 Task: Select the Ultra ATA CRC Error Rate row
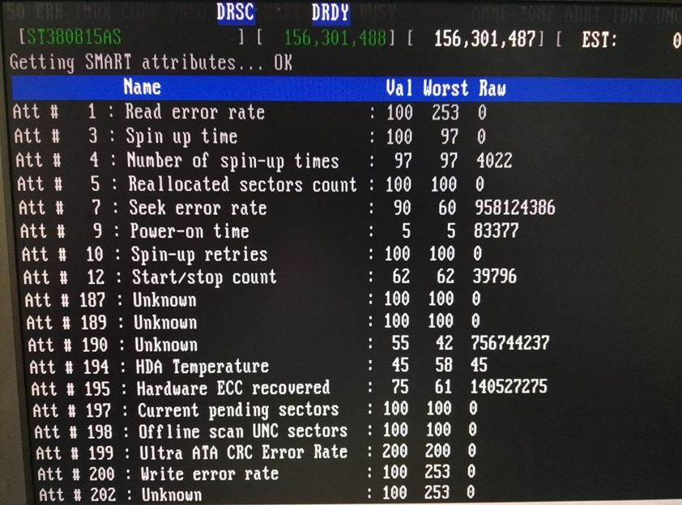coord(256,452)
